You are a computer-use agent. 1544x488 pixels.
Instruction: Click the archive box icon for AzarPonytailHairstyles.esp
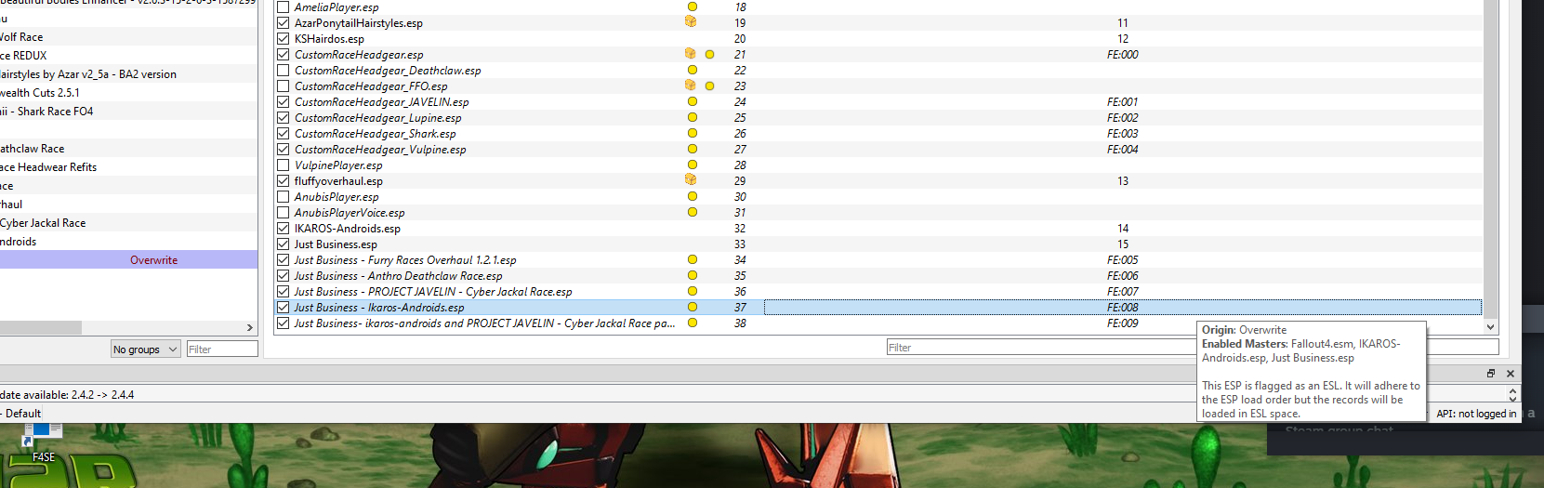coord(691,21)
